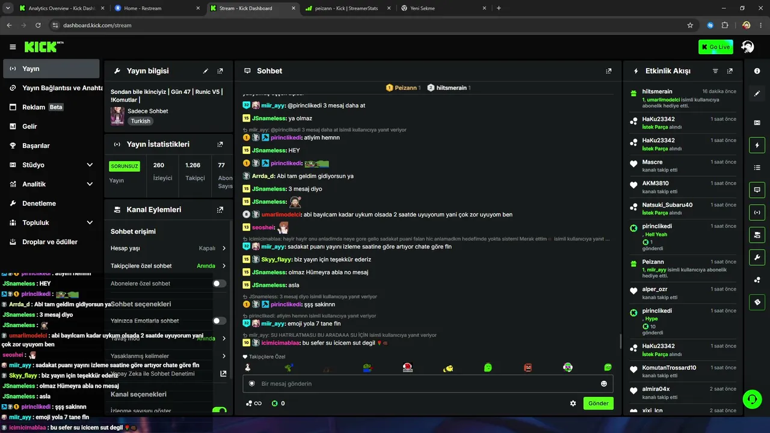Switch to the Home - Restream browser tab
Viewport: 770px width, 433px height.
156,8
